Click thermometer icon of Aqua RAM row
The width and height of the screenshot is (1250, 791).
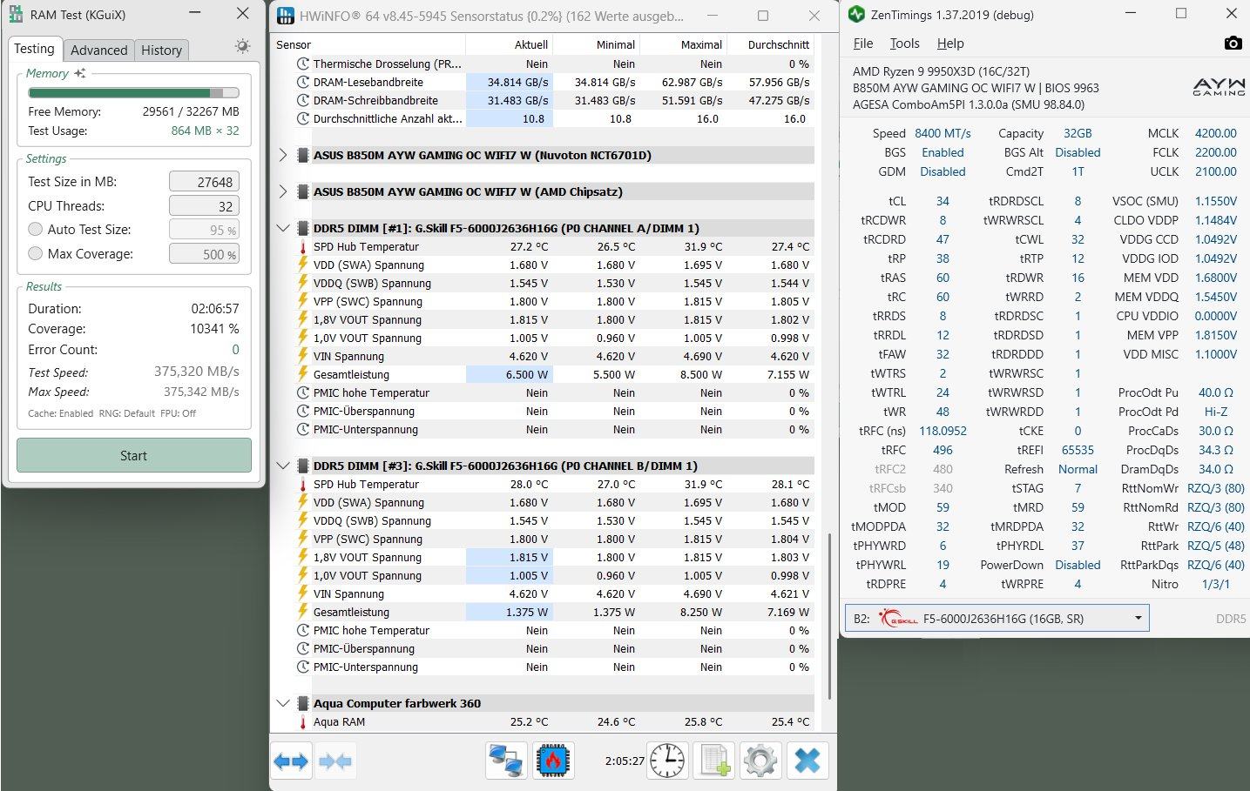(x=303, y=722)
